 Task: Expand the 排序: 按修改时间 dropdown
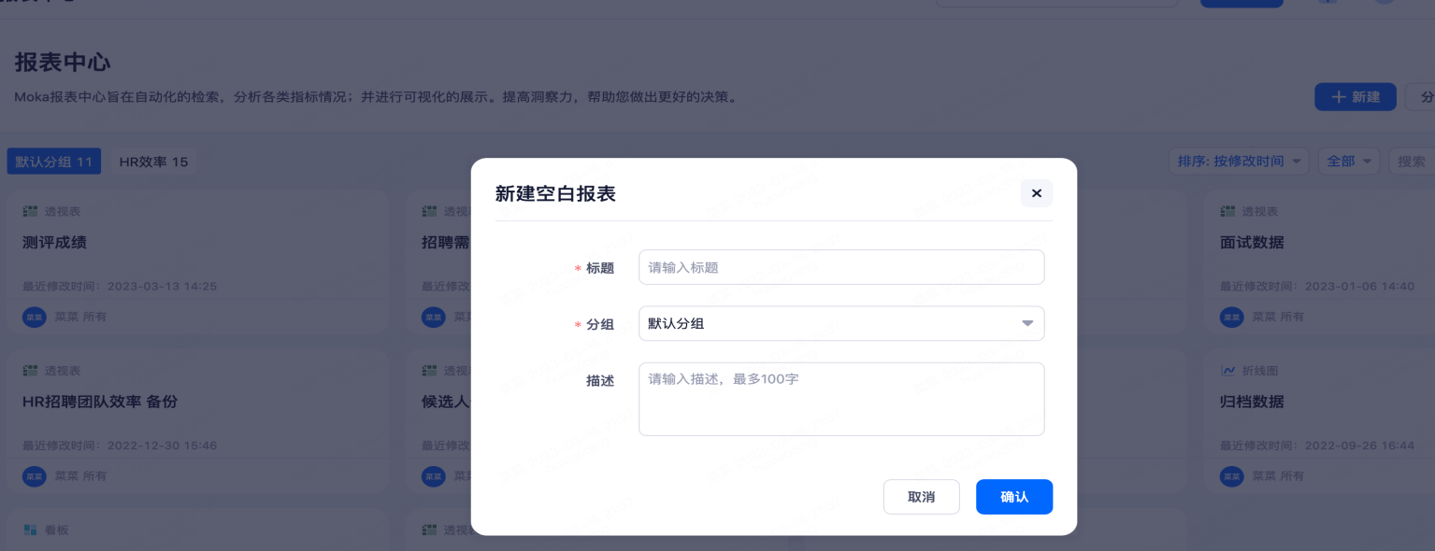(x=1238, y=162)
